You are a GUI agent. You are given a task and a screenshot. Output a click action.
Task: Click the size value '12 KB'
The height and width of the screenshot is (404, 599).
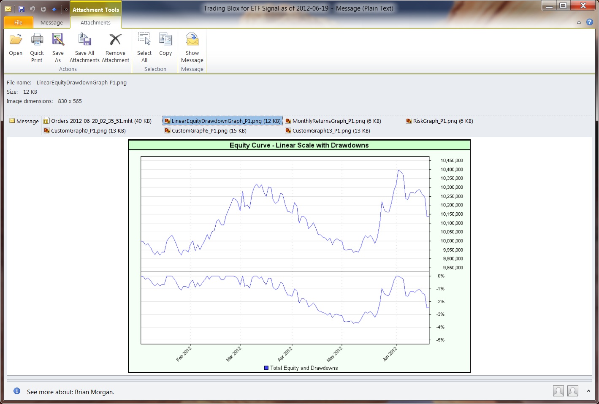30,92
